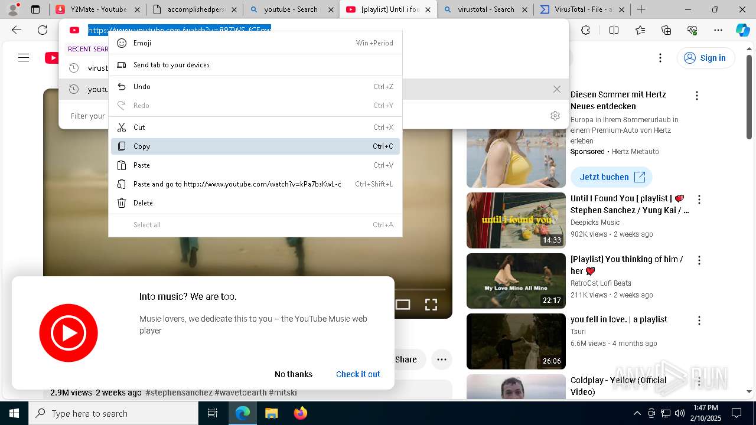Share the video
Image resolution: width=756 pixels, height=425 pixels.
[406, 359]
